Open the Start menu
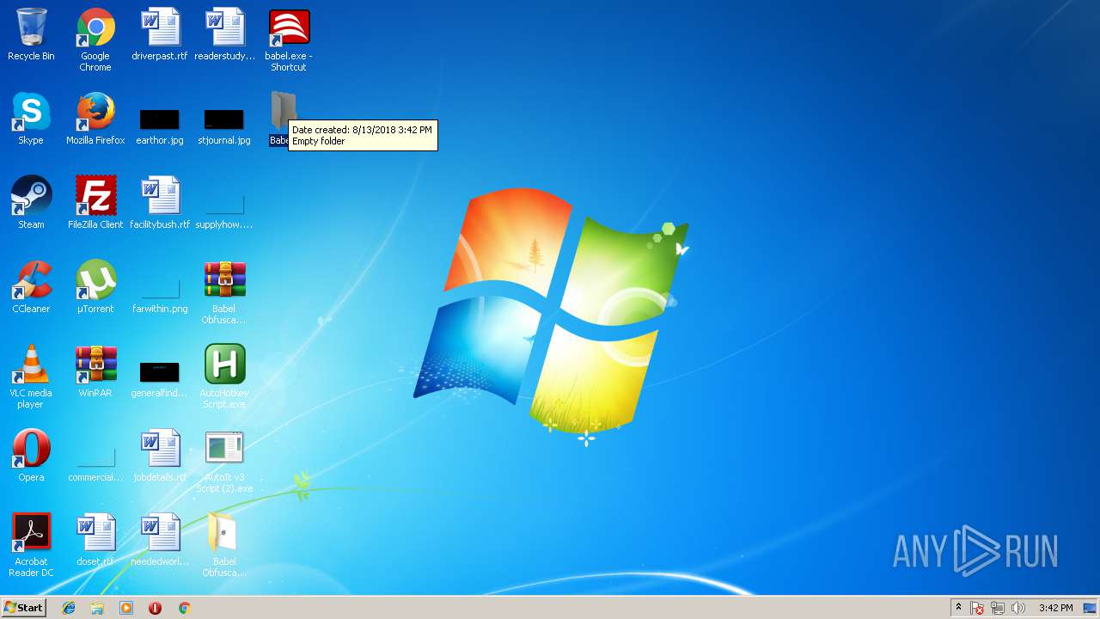1100x619 pixels. coord(23,607)
